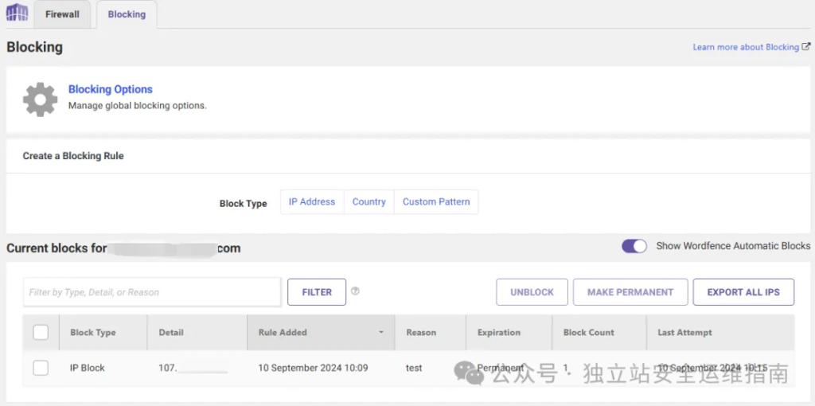Click the EXPORT ALL IPS button
This screenshot has height=406, width=815.
(743, 292)
